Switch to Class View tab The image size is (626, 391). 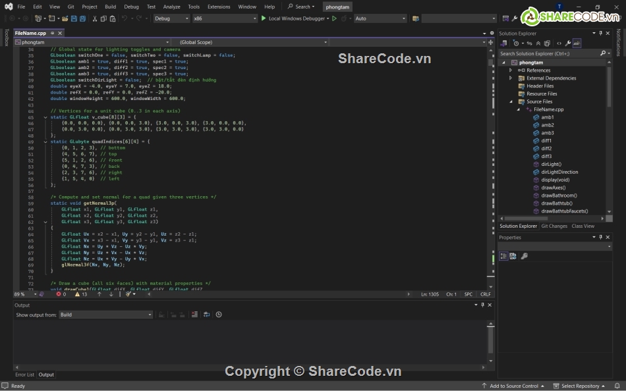click(583, 226)
